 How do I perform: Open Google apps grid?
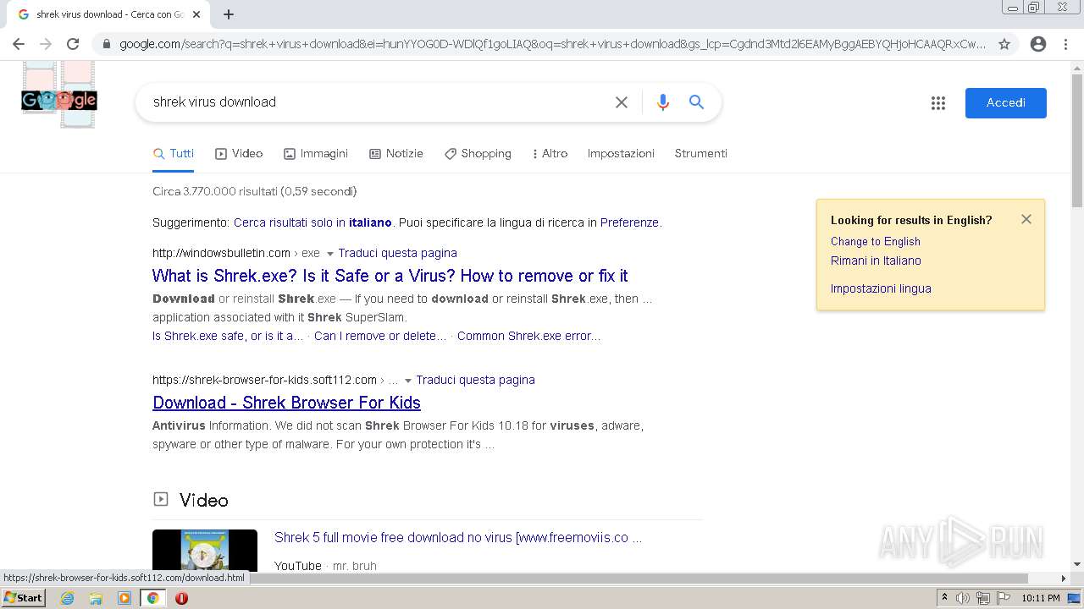[x=938, y=103]
